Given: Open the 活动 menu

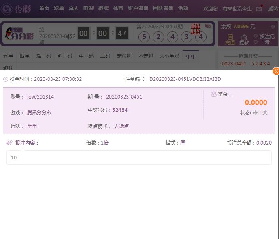Looking at the screenshot, I should click(x=183, y=8).
